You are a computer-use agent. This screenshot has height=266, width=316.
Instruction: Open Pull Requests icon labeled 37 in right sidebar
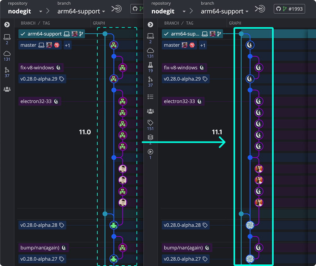click(x=150, y=79)
